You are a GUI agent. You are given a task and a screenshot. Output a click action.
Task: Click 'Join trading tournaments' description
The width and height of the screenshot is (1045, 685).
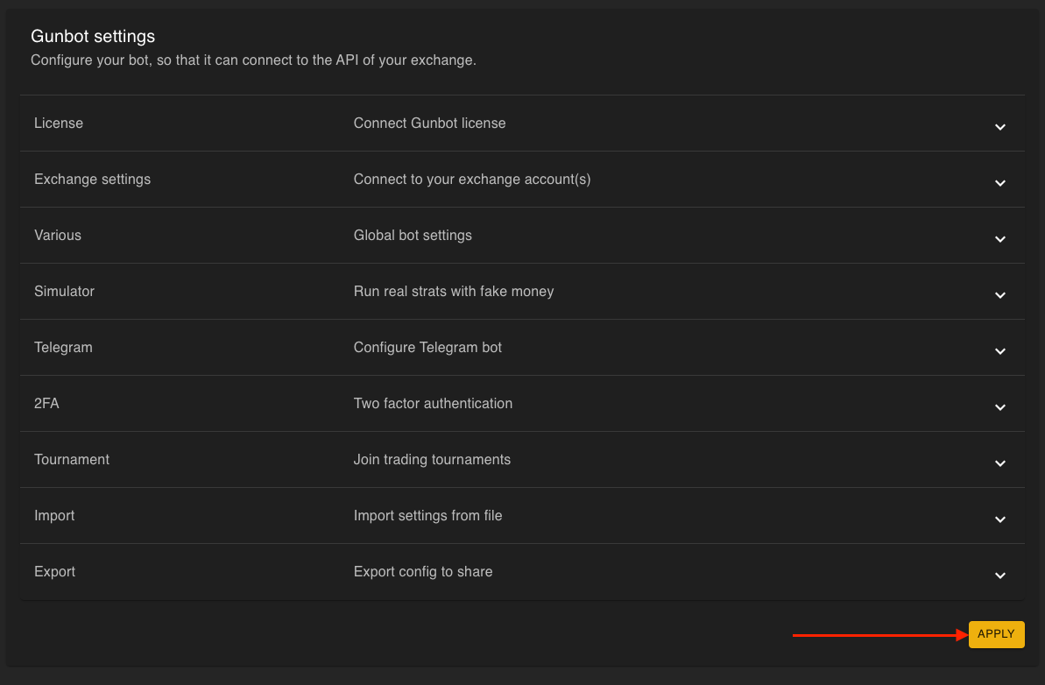432,459
